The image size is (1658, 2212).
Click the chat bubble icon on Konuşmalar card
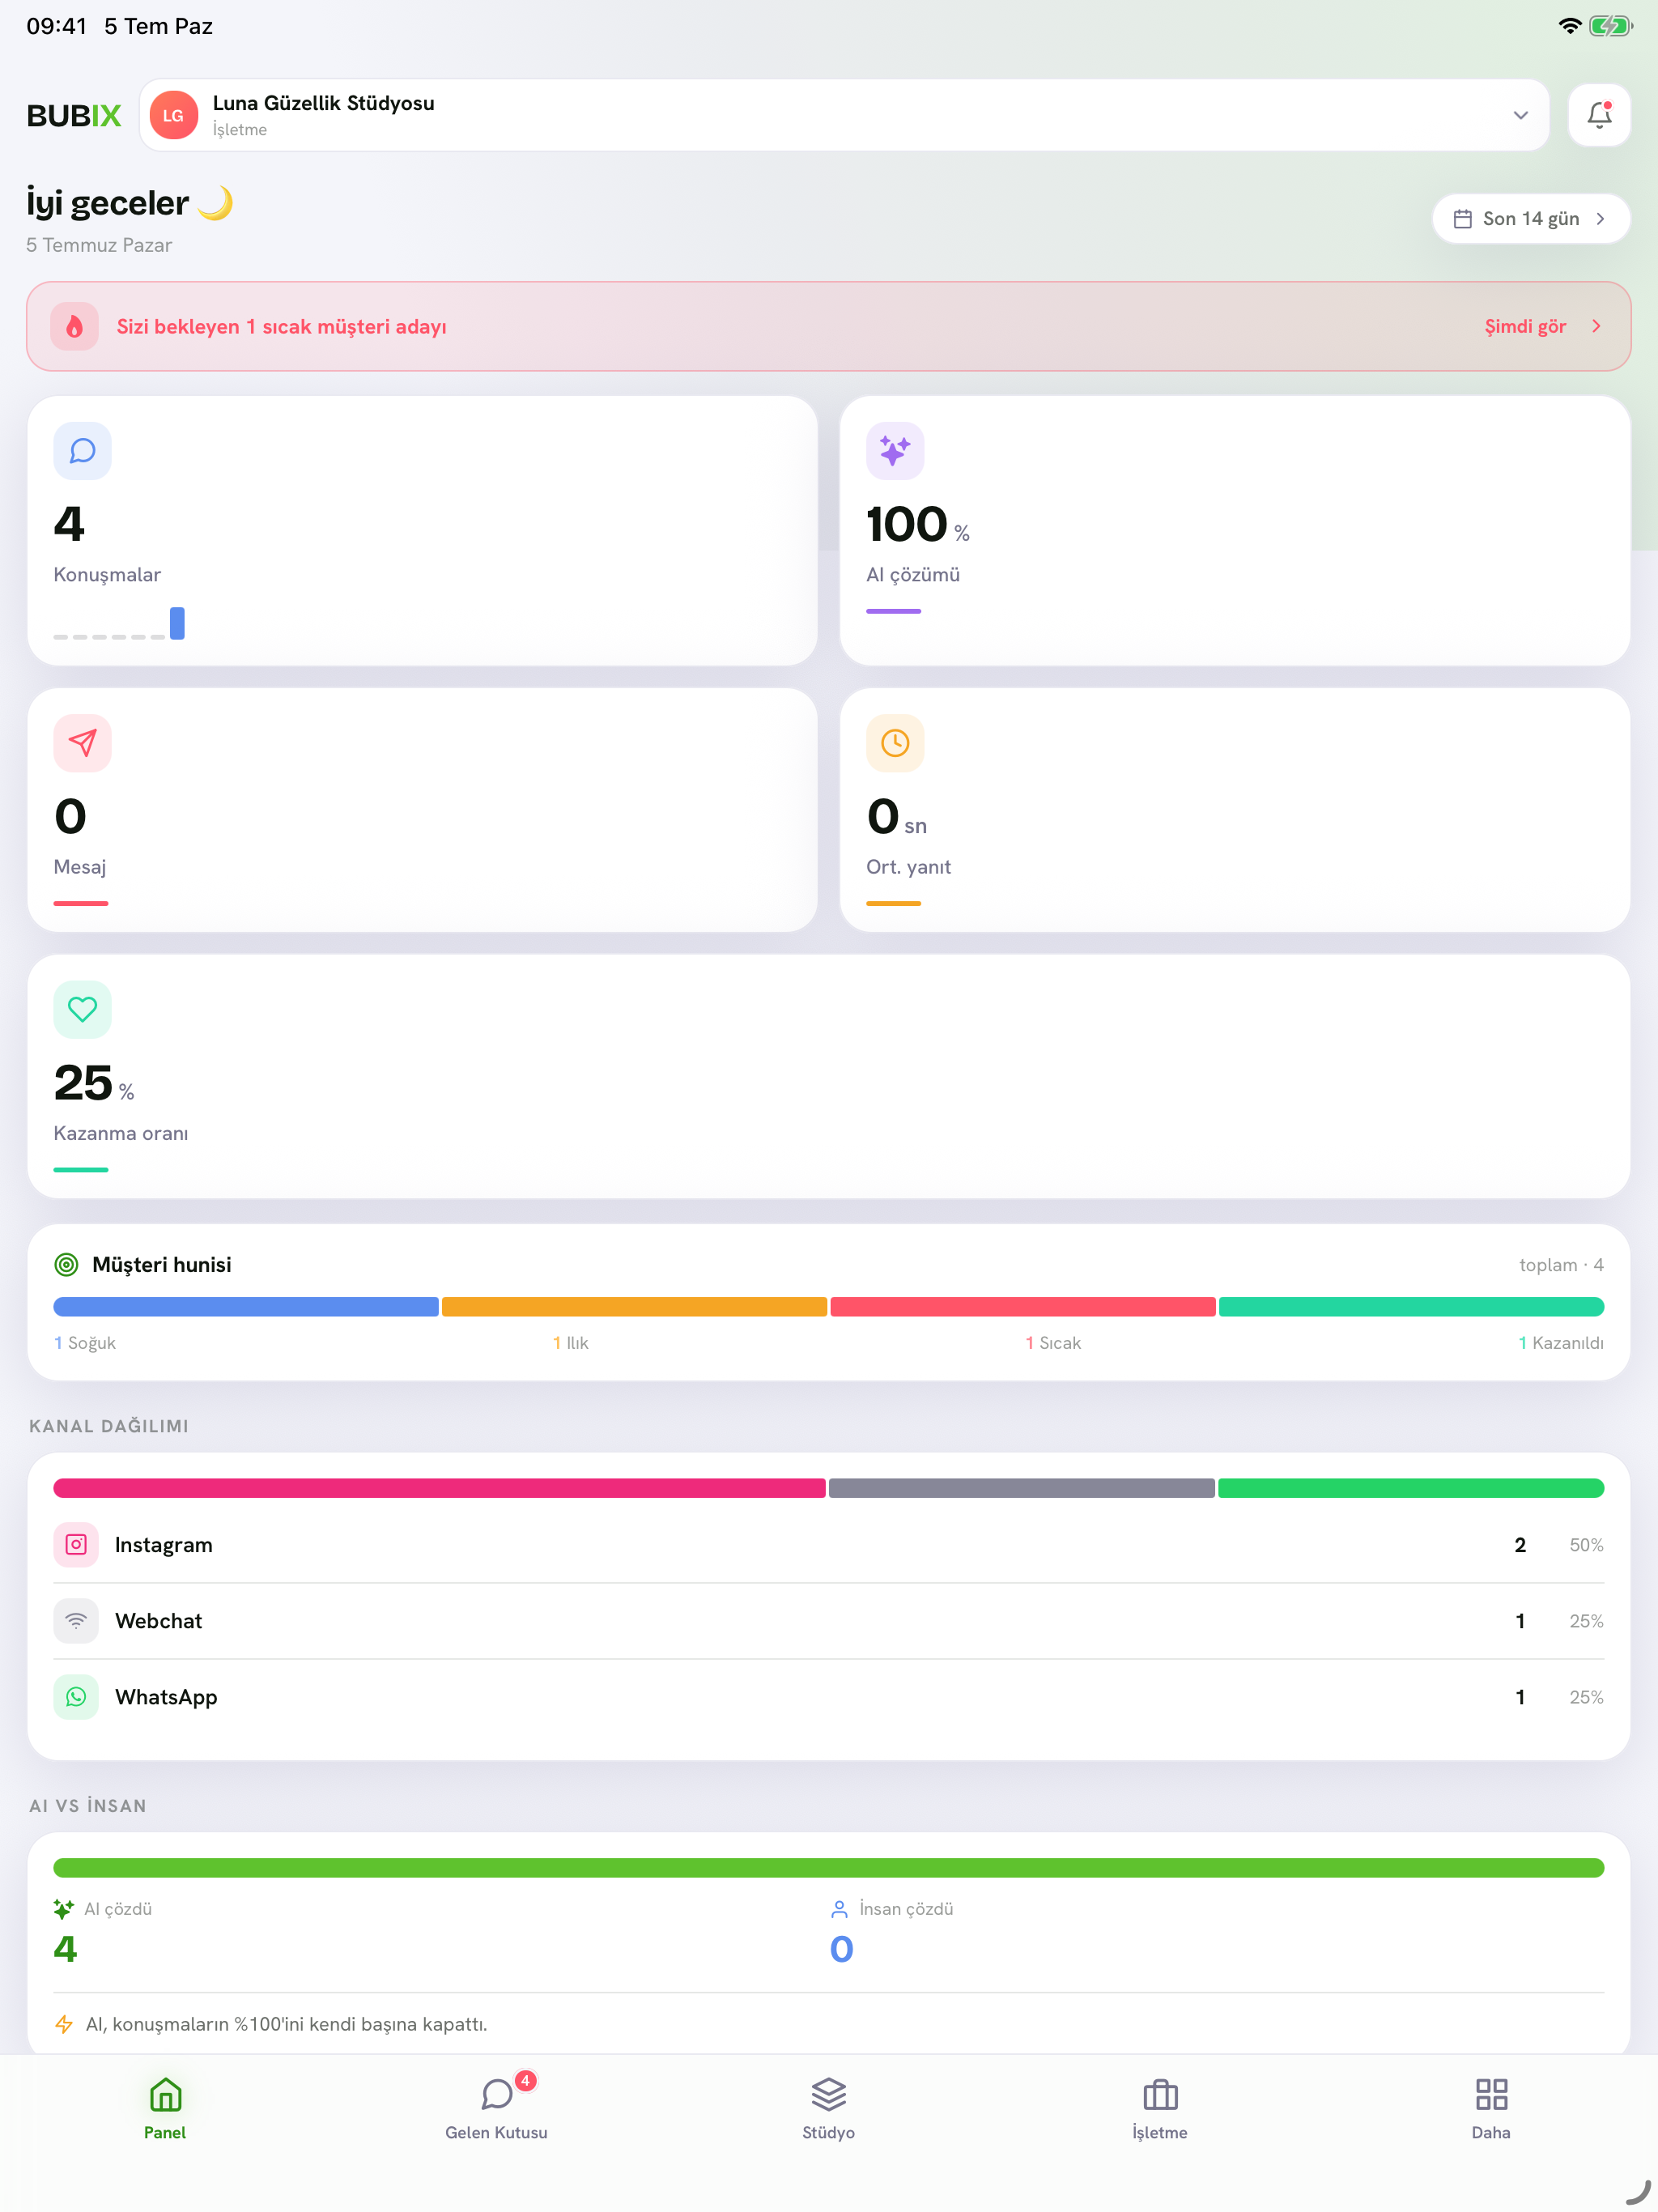[x=82, y=451]
